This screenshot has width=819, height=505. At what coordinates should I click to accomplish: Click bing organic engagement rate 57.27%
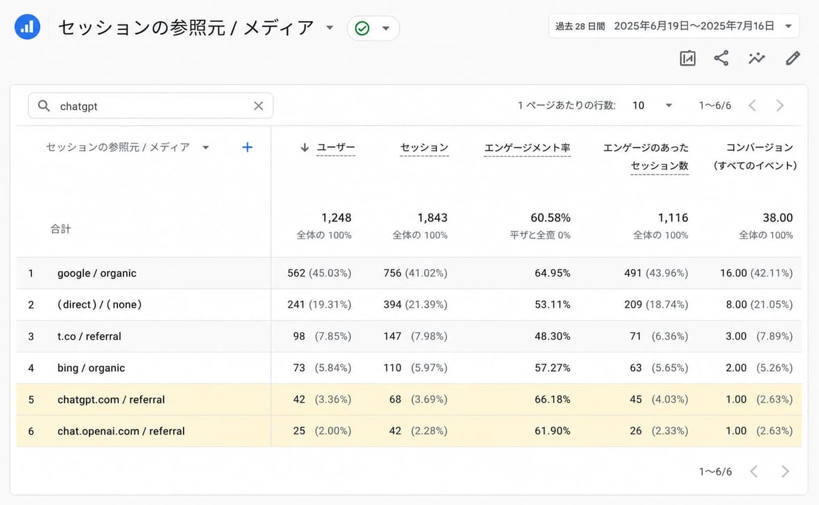pyautogui.click(x=553, y=368)
